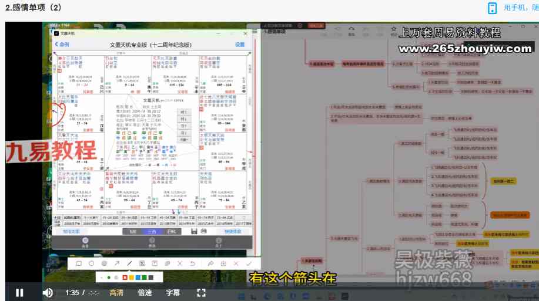This screenshot has height=301, width=539.
Task: Open the 字幕 subtitle options
Action: pyautogui.click(x=173, y=292)
